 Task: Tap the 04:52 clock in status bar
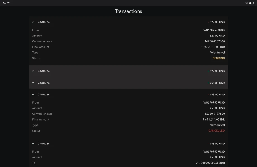[x=6, y=3]
